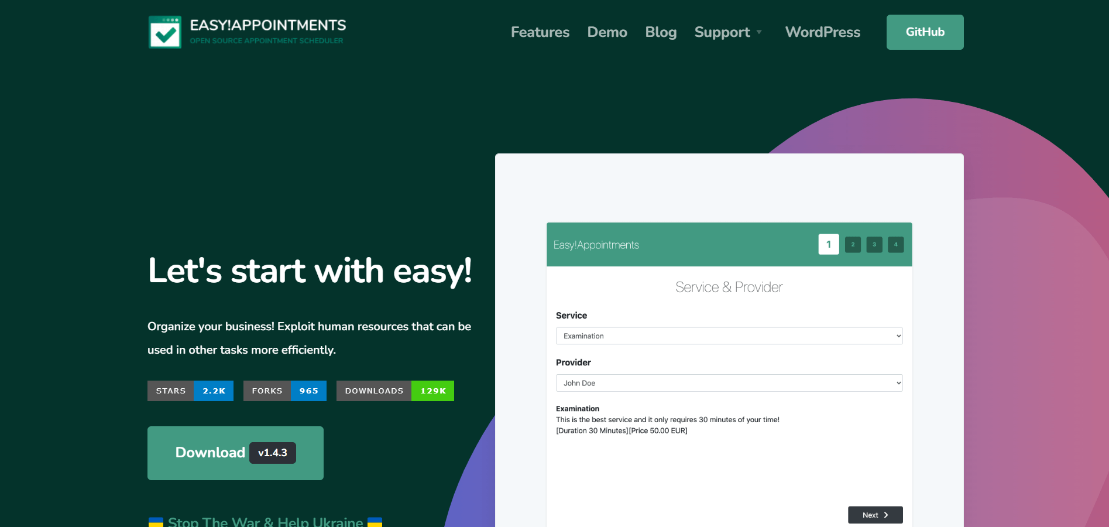Open the Features menu item
The width and height of the screenshot is (1109, 527).
540,32
